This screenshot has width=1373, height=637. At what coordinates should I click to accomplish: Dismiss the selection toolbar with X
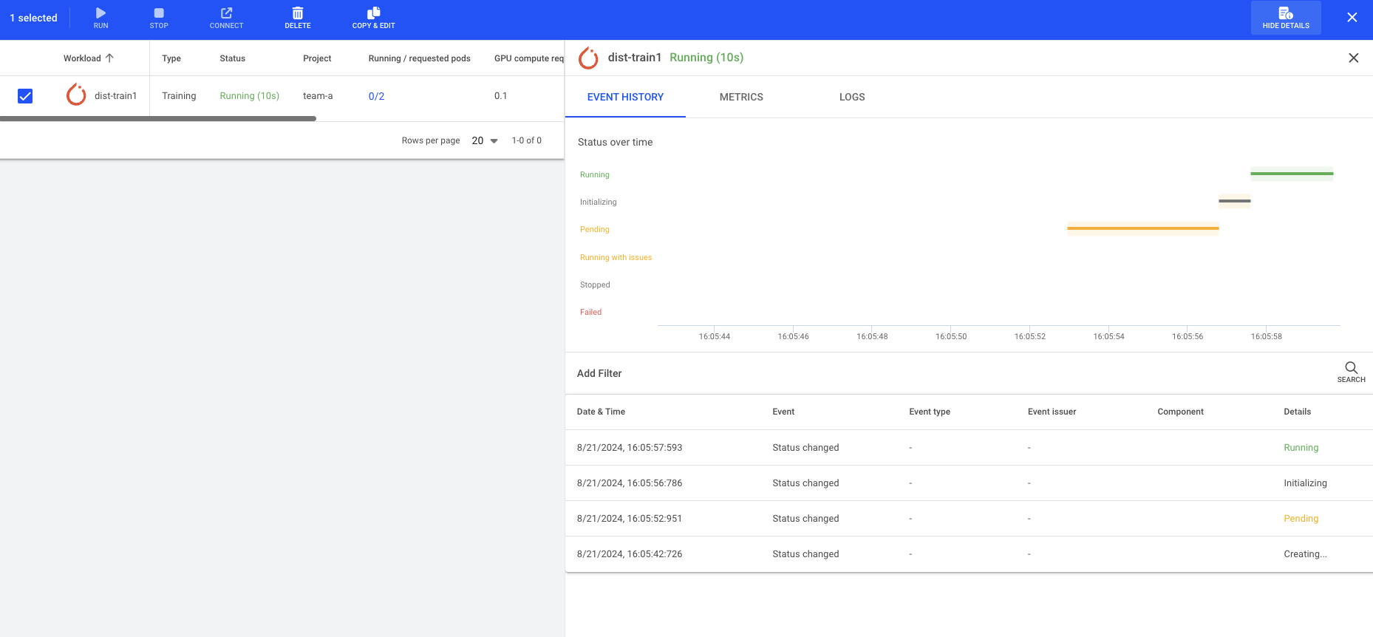[1352, 18]
